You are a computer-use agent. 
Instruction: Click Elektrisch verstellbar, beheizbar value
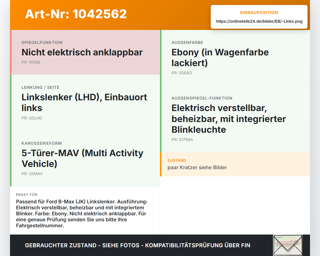229,119
